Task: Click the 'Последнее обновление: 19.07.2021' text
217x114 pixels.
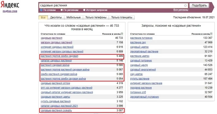Action: (194, 17)
